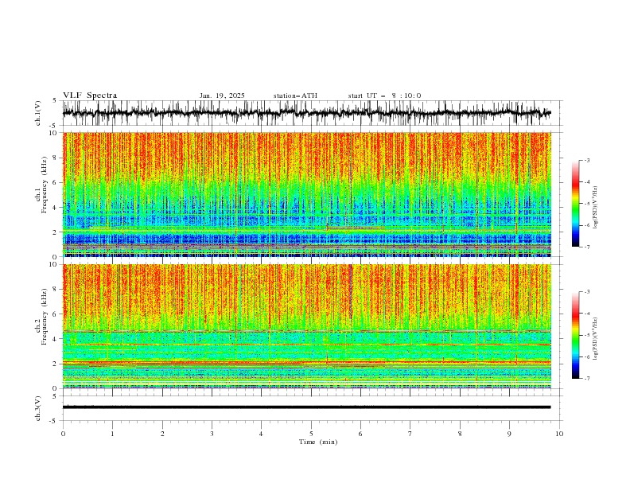Click time axis tick label '2'
This screenshot has width=630, height=487.
coord(162,434)
